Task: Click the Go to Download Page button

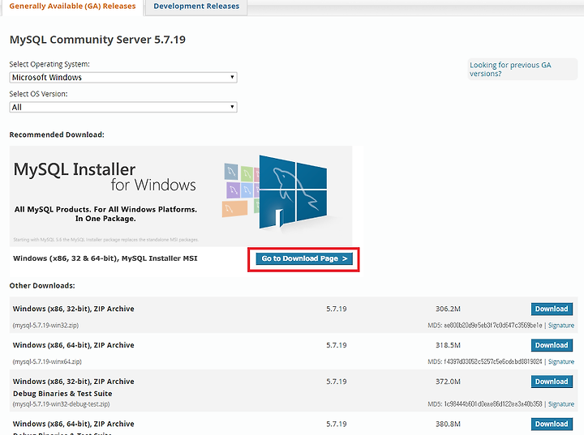Action: tap(304, 258)
